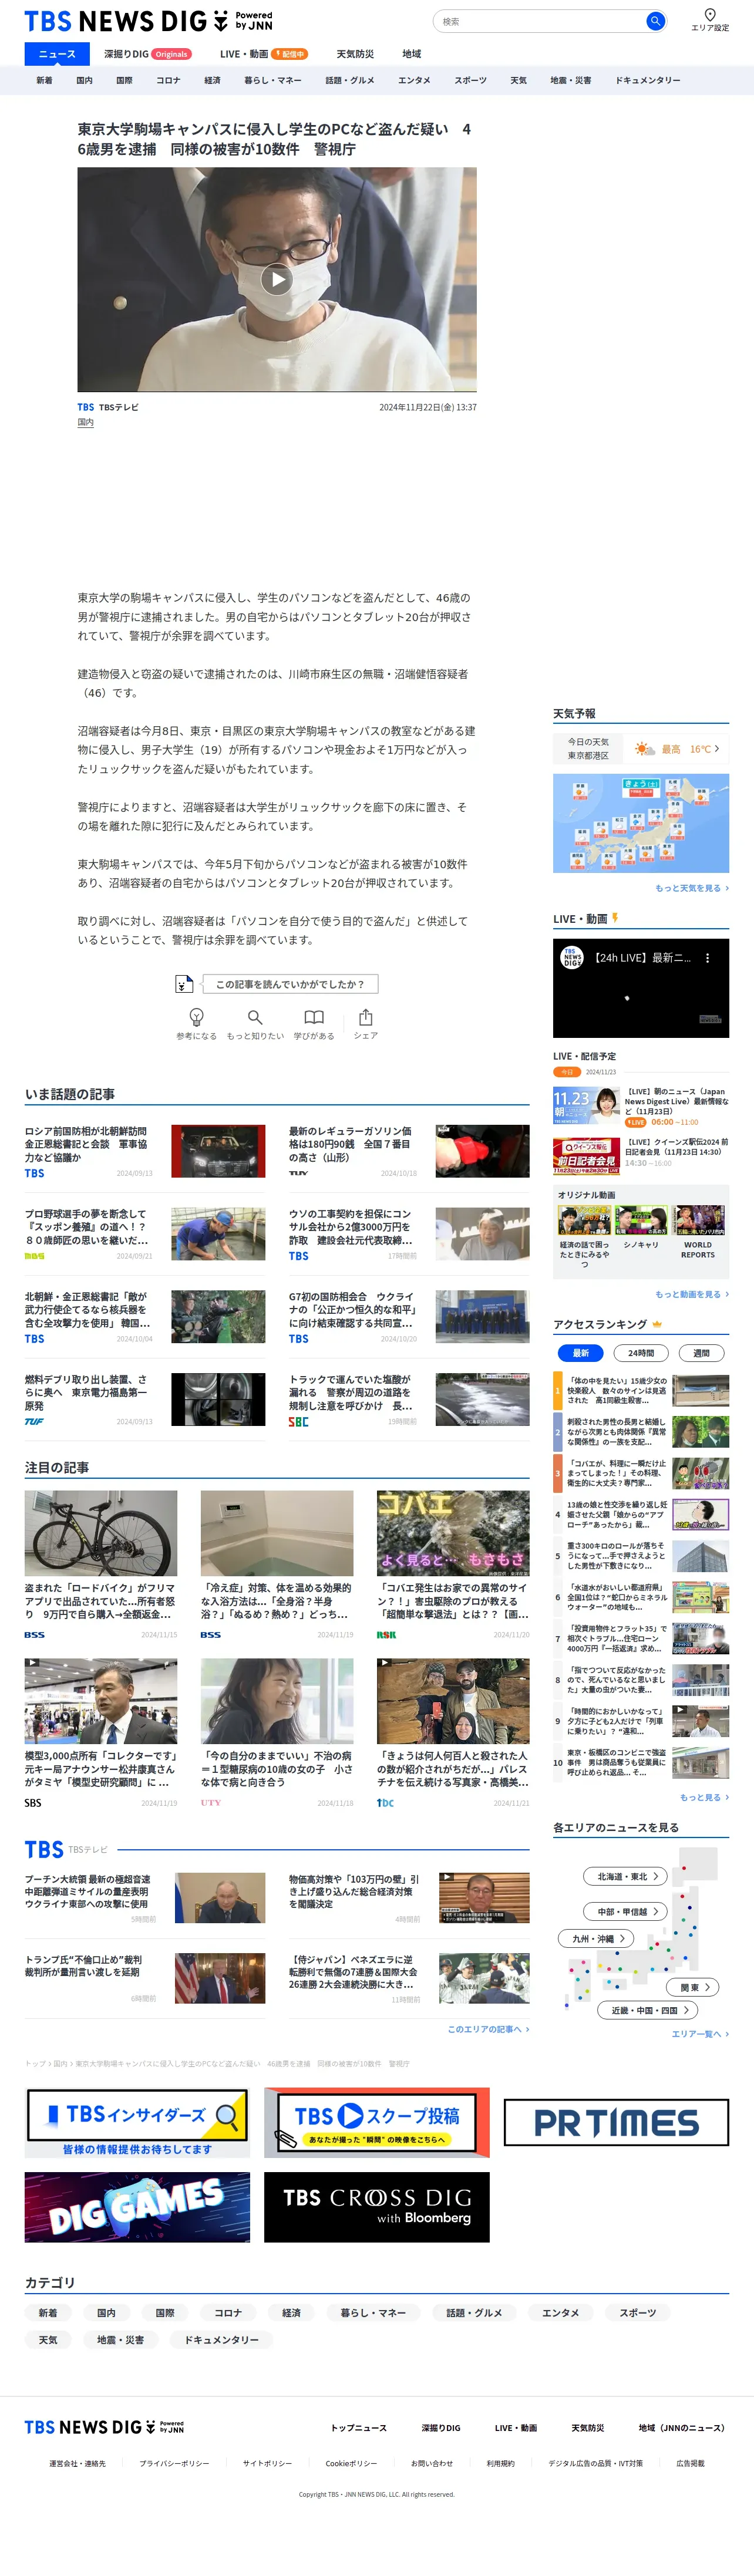The image size is (754, 2576).
Task: Switch the access ranking to 24時間
Action: click(641, 1353)
